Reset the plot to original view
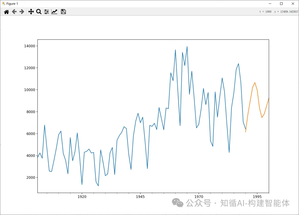 pos(6,12)
